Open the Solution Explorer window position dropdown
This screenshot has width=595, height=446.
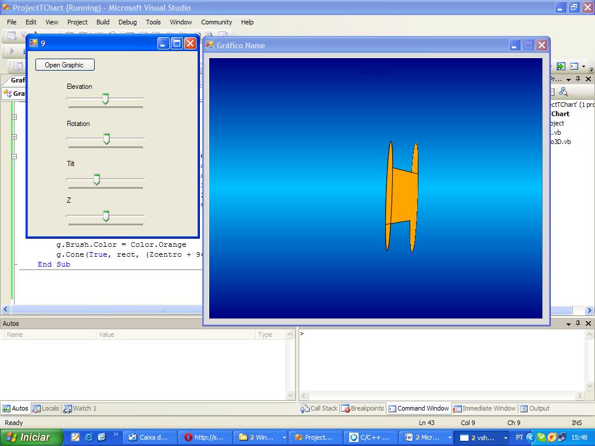point(568,79)
